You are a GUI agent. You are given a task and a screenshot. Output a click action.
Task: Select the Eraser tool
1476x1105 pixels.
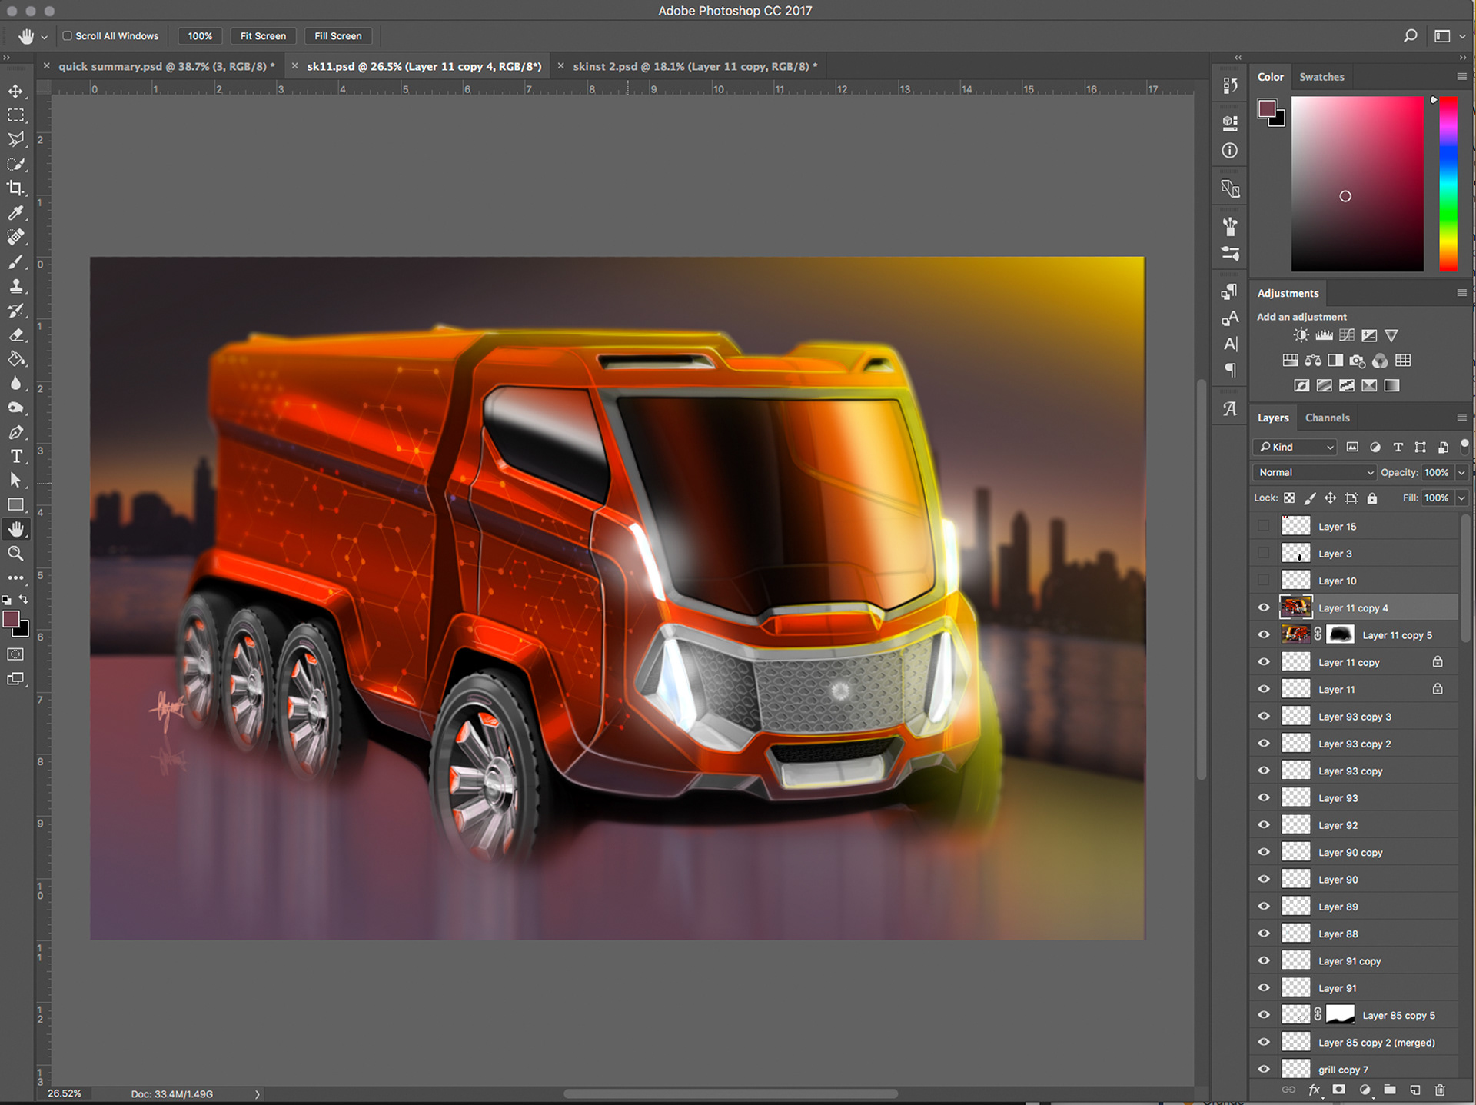click(x=15, y=335)
